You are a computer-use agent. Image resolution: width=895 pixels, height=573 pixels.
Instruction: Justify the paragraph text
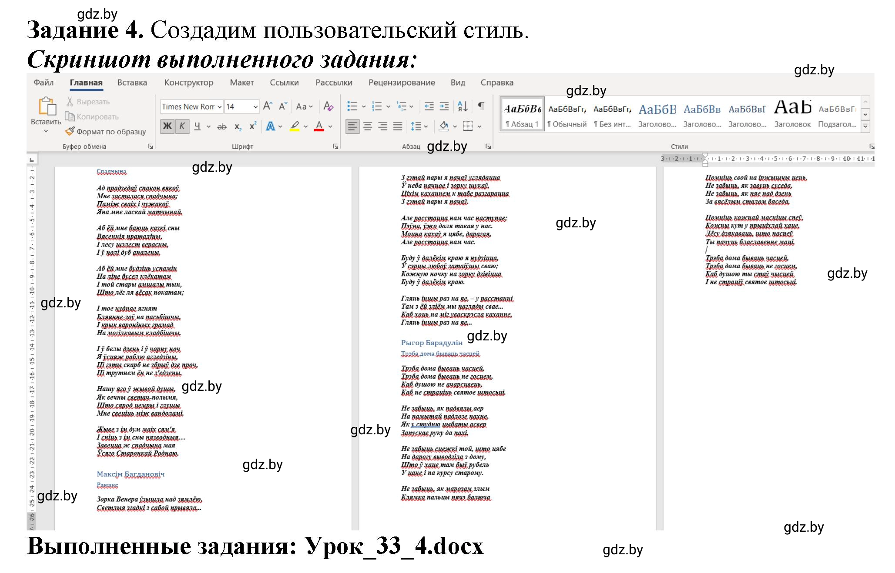point(398,127)
